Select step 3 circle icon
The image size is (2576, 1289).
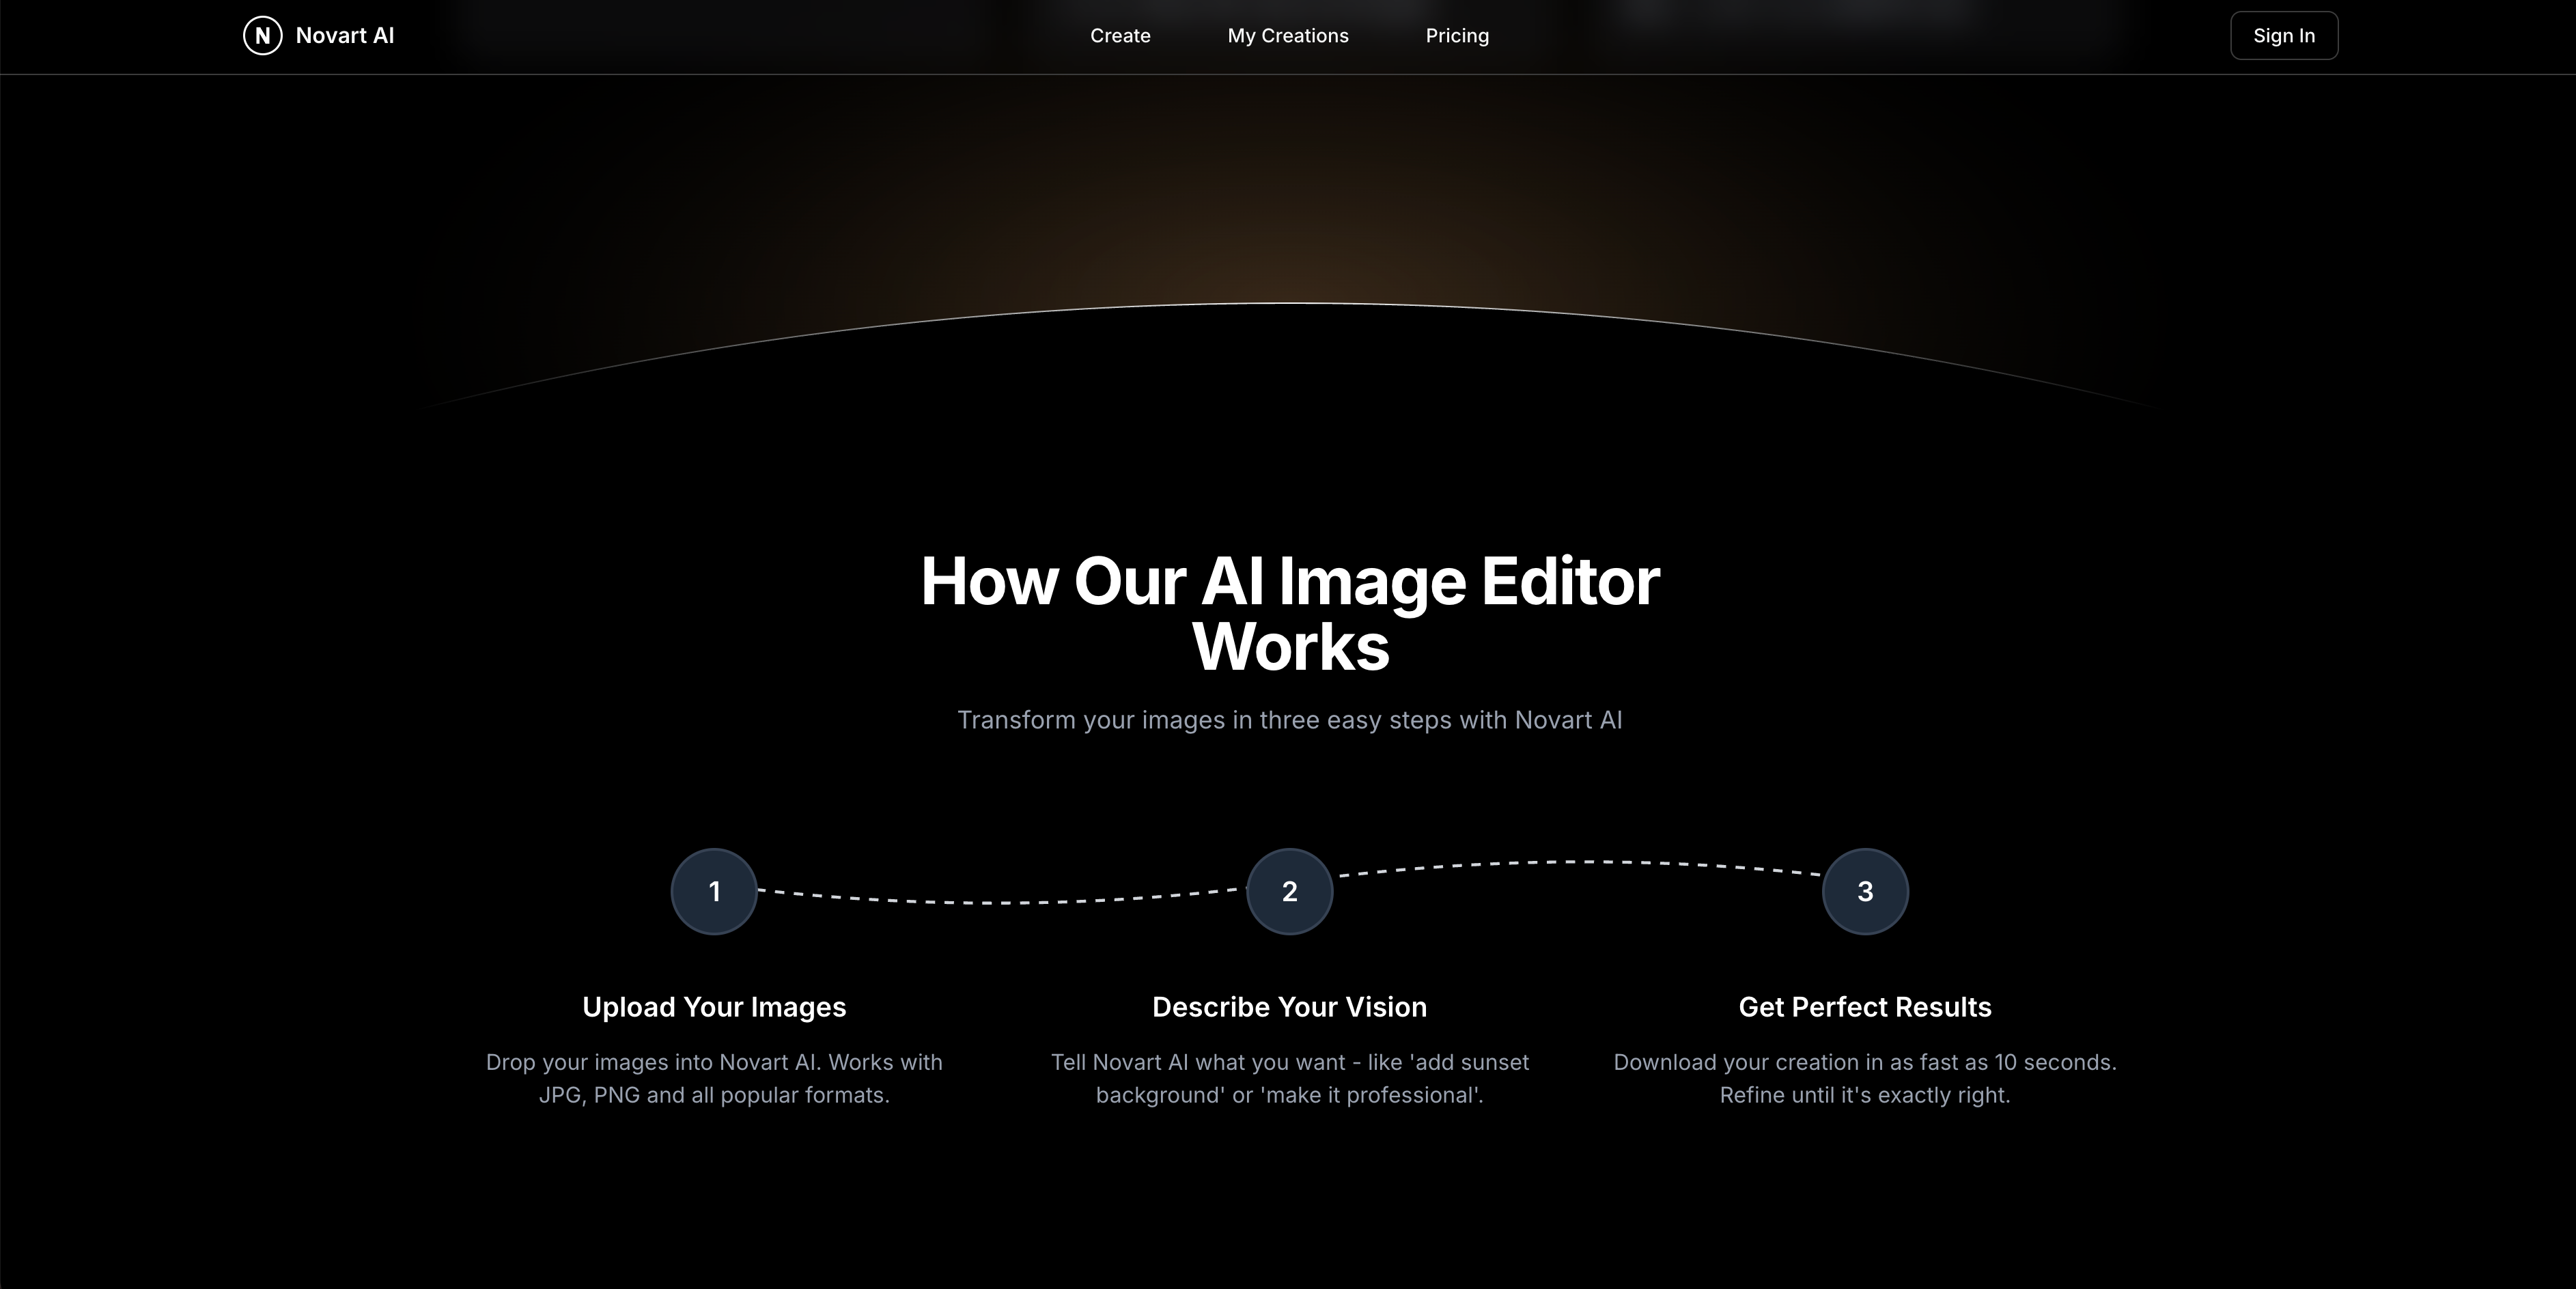tap(1865, 891)
